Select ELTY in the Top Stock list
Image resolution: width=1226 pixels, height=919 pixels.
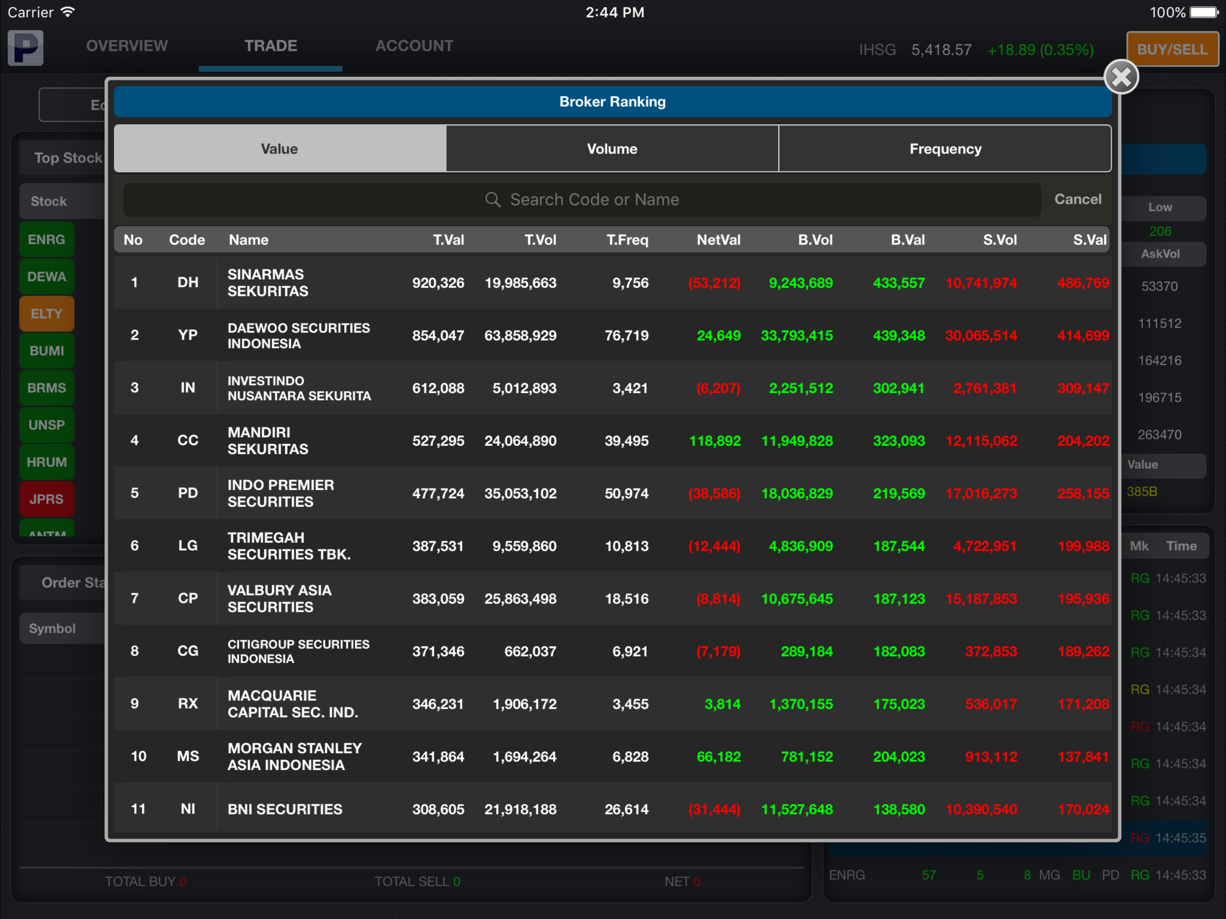click(x=47, y=314)
